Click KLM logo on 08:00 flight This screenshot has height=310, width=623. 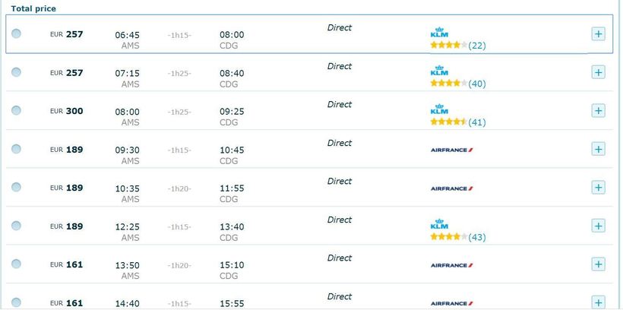439,109
